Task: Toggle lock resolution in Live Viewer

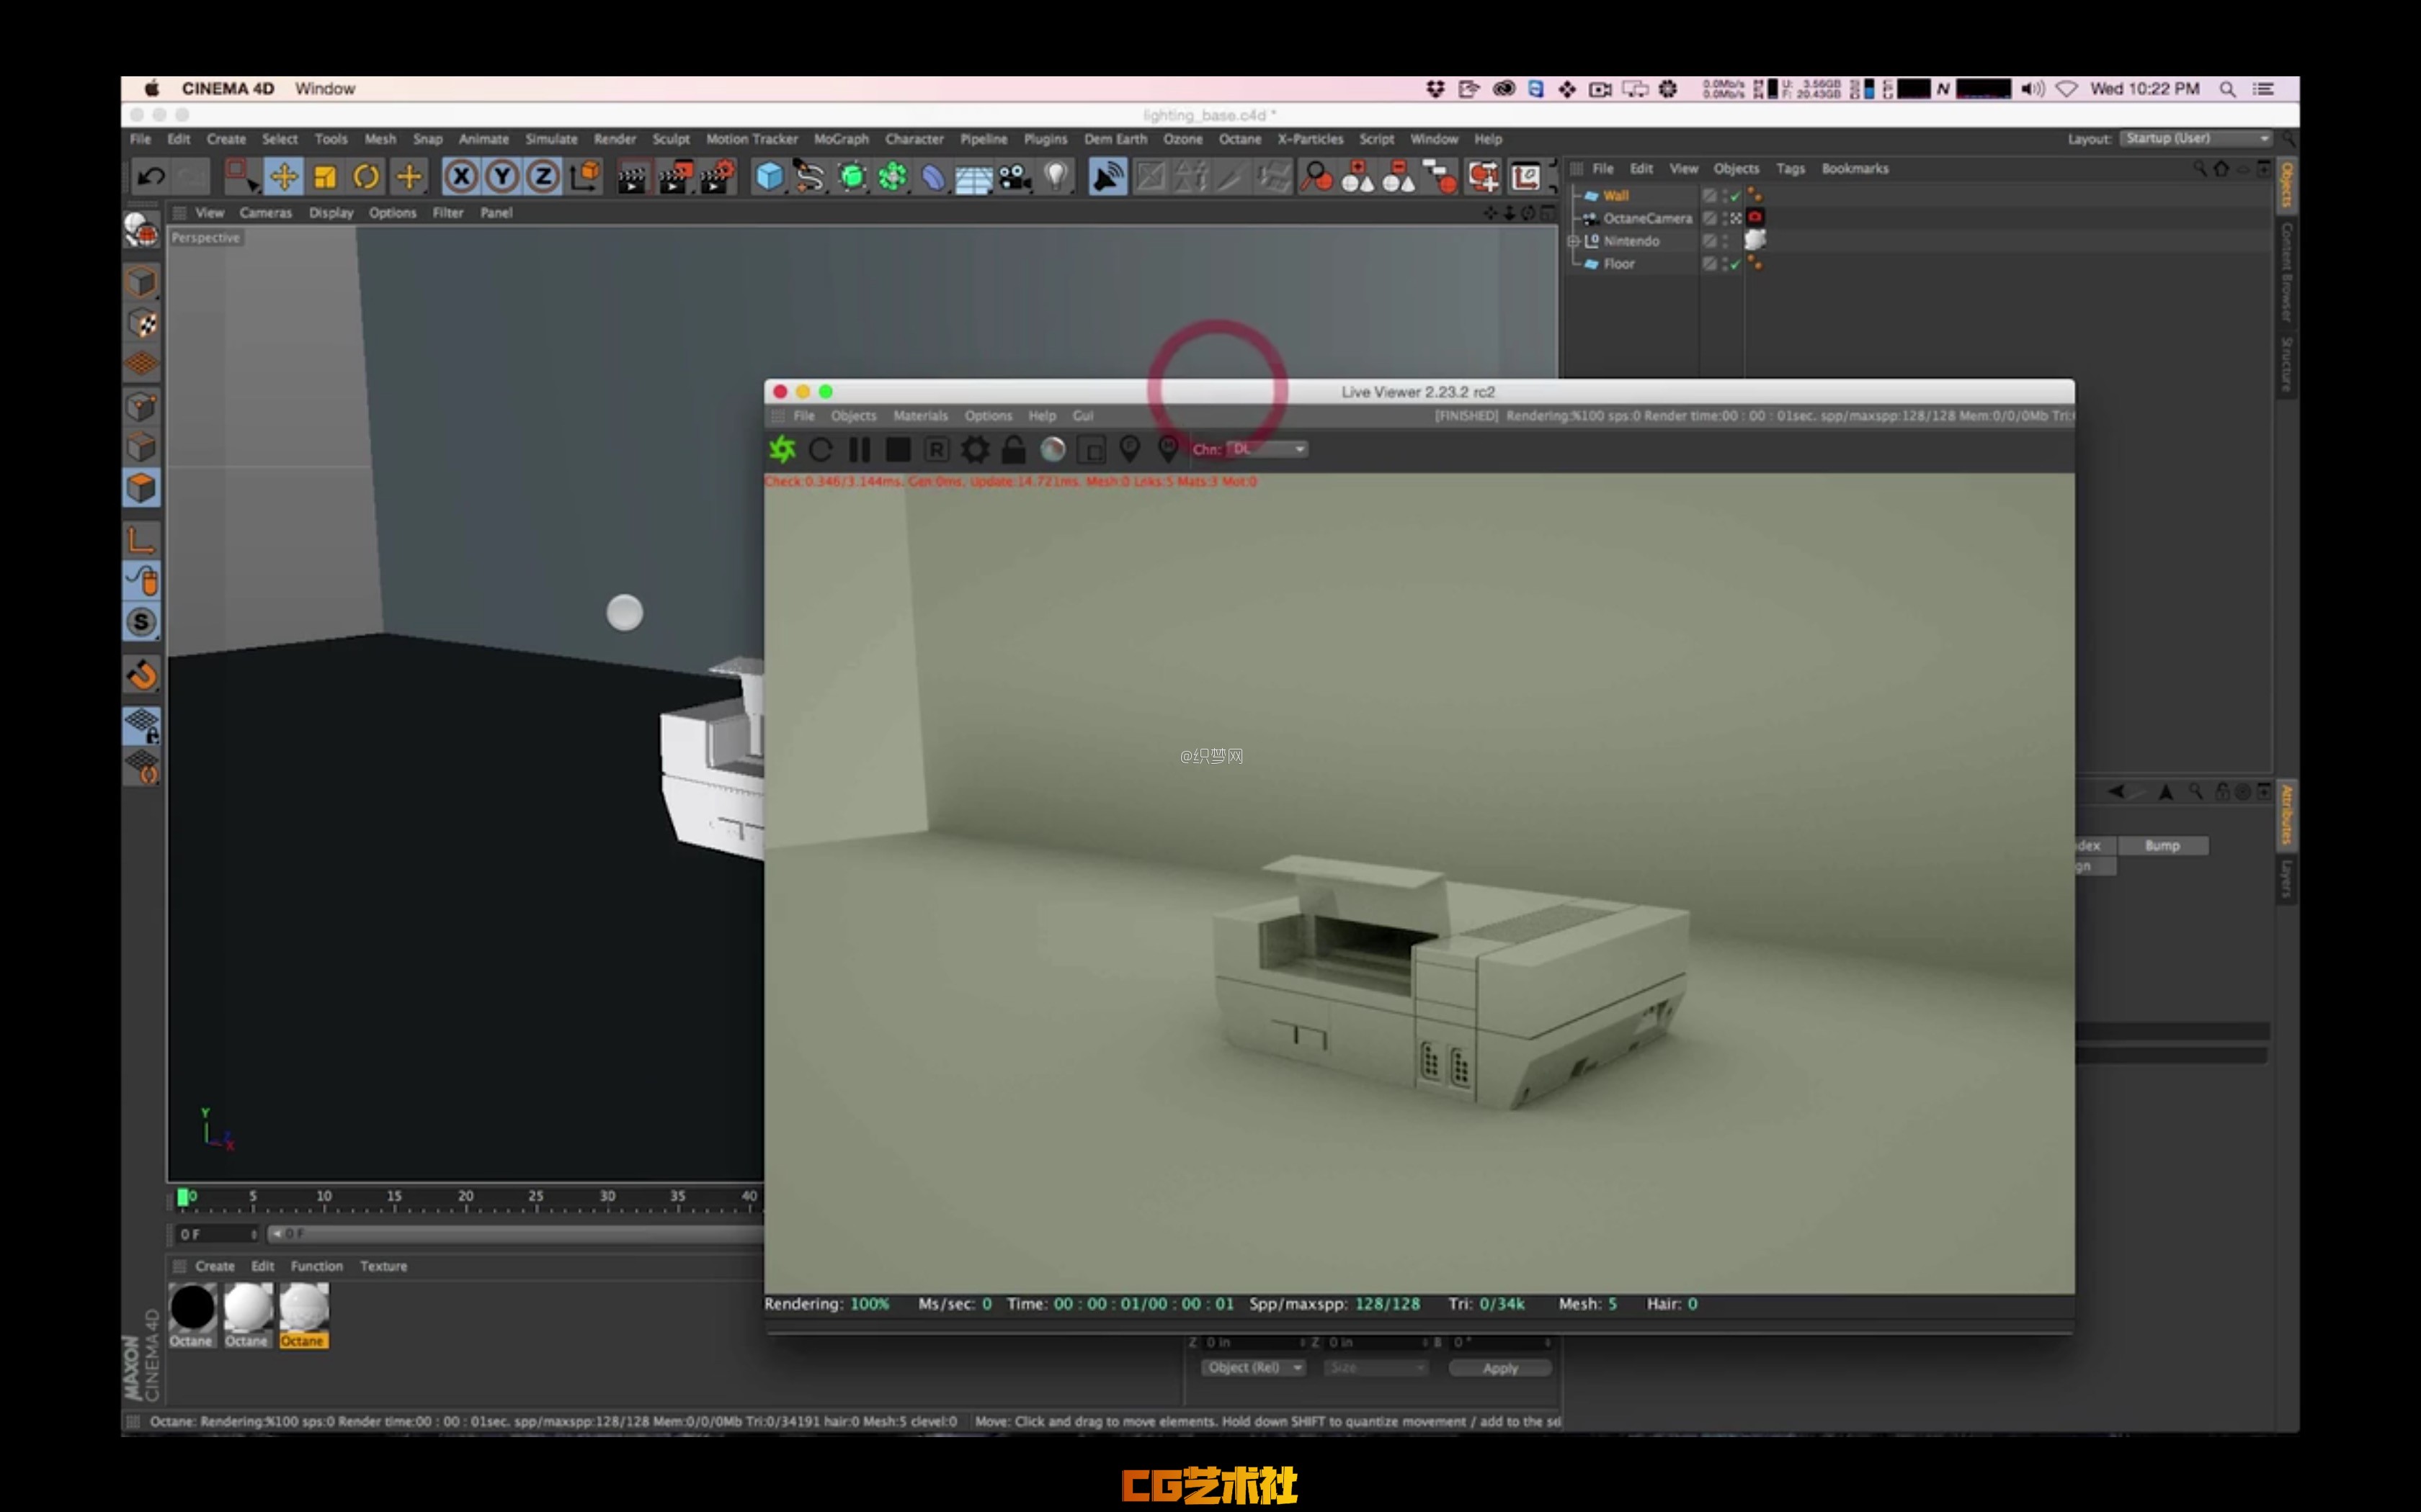Action: click(1013, 450)
